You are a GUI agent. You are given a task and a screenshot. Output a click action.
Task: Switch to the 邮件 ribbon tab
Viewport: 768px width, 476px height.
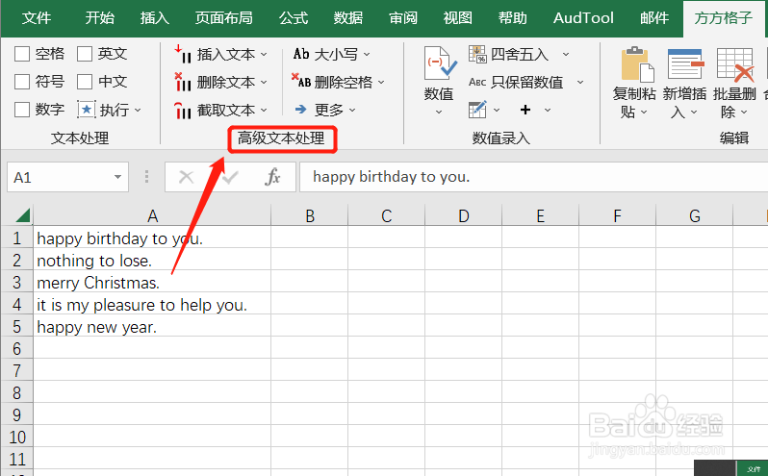pyautogui.click(x=654, y=18)
